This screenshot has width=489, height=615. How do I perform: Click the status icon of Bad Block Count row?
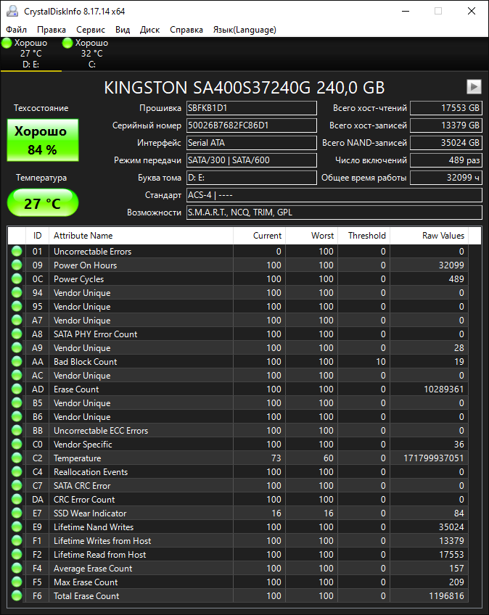(17, 361)
